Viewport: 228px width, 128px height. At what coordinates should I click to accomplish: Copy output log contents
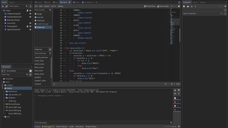coord(179,90)
